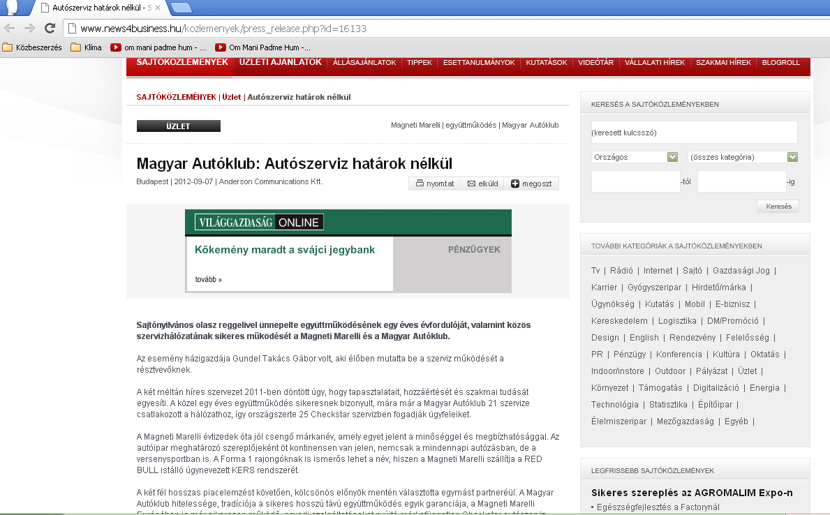Open the Tv category link

[x=595, y=271]
